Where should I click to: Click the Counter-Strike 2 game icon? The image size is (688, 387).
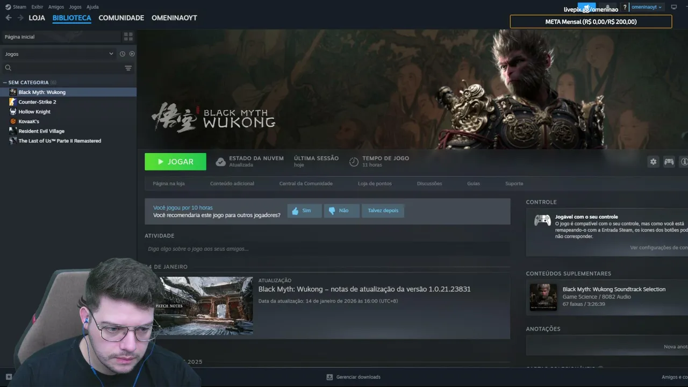pos(13,102)
